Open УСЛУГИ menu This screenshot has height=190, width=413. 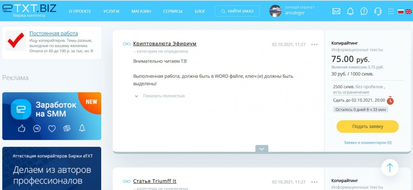coord(111,11)
